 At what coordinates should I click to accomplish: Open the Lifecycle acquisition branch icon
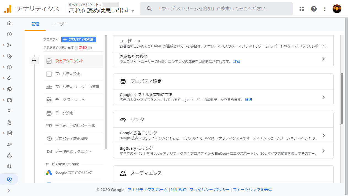pos(9,45)
